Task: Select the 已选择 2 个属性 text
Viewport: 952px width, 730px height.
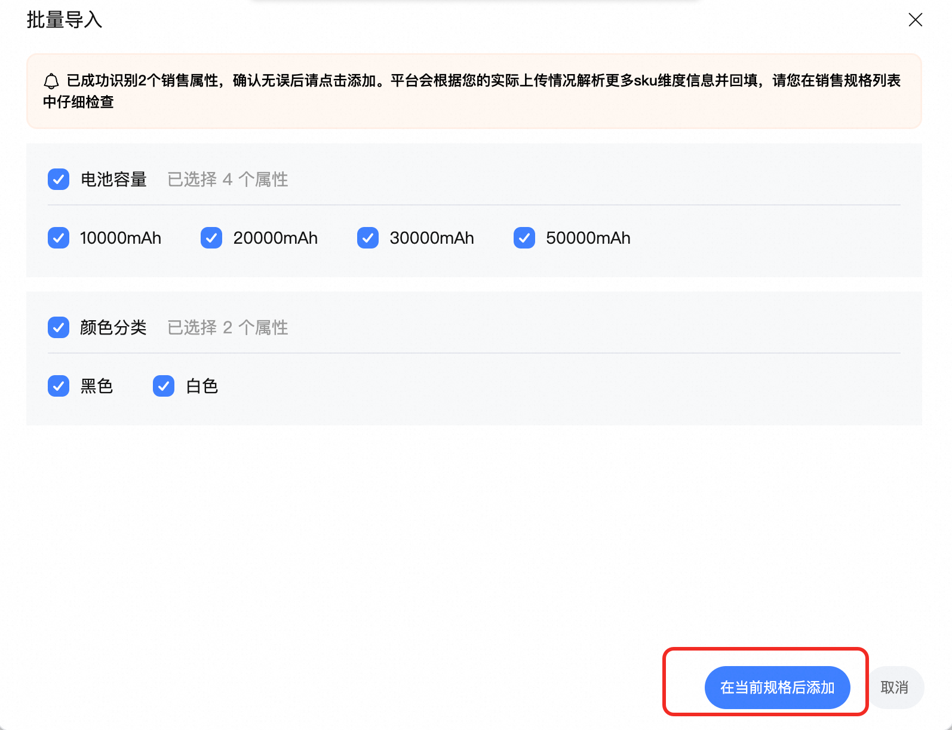Action: click(x=228, y=327)
